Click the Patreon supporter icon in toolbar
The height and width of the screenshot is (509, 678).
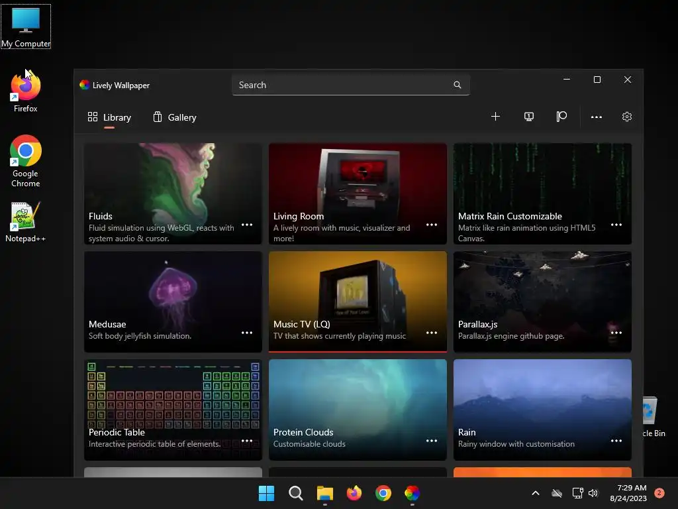pyautogui.click(x=561, y=117)
